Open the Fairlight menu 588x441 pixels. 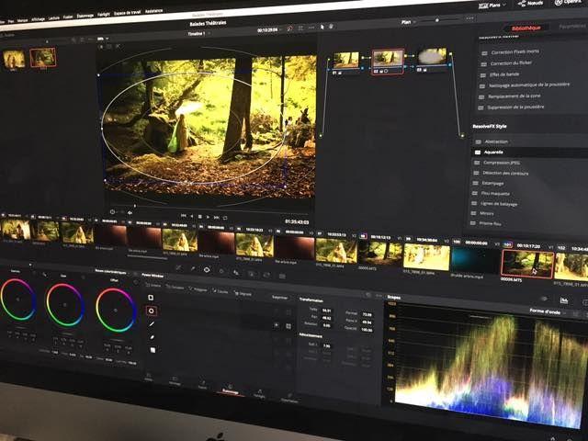click(104, 15)
